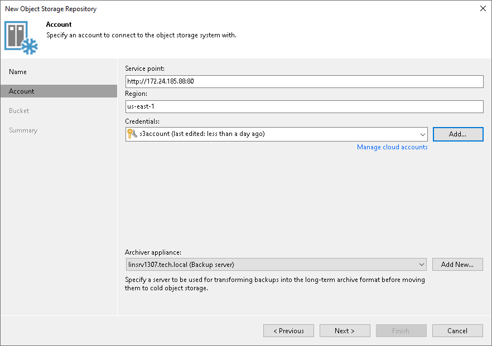Click the Region input field
Screen dimensions: 492x346
304,106
